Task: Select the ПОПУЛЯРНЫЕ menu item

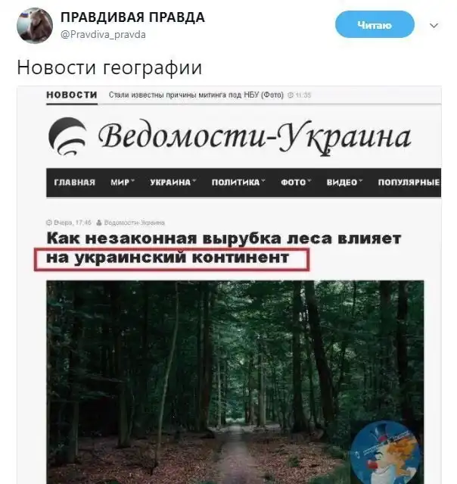Action: point(409,183)
